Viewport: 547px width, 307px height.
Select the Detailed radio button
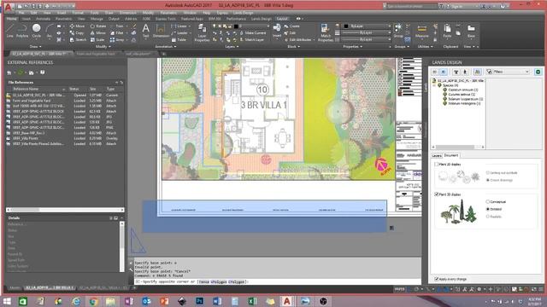coord(488,209)
